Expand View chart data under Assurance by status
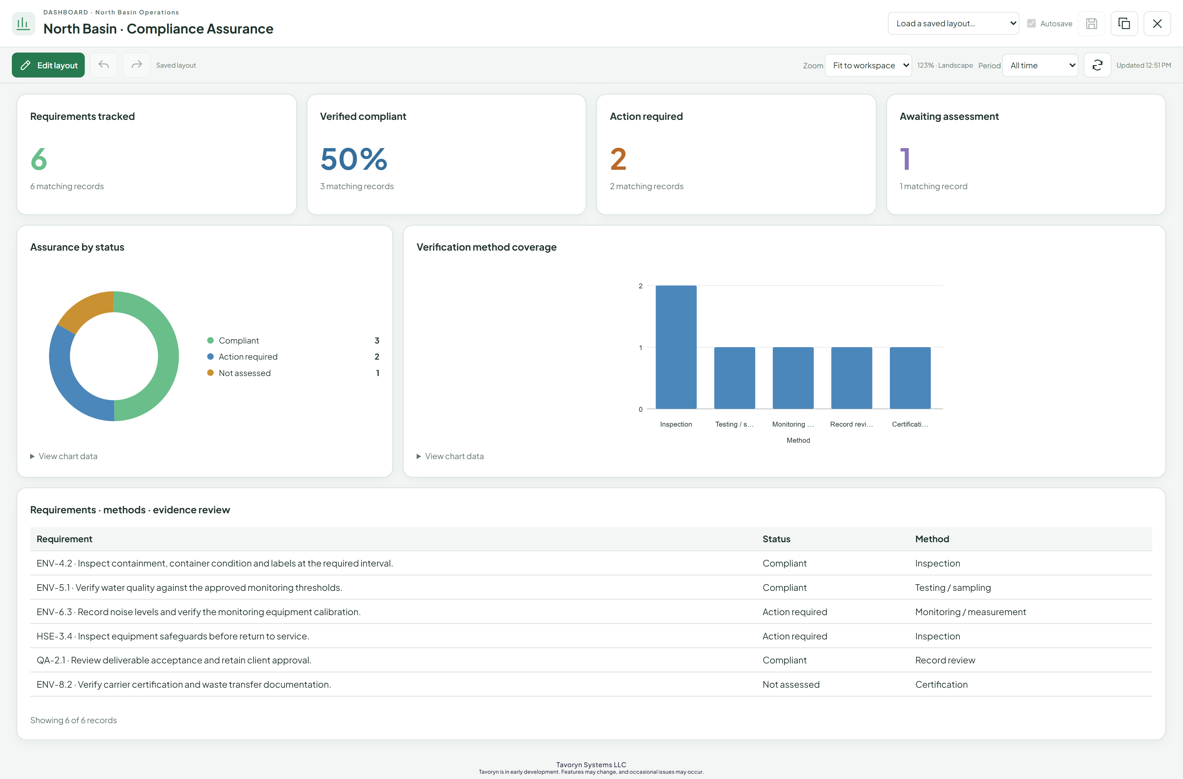The width and height of the screenshot is (1183, 779). coord(64,456)
